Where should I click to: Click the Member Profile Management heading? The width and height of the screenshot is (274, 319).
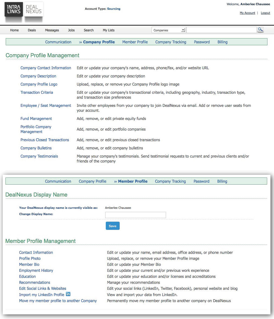(x=40, y=241)
